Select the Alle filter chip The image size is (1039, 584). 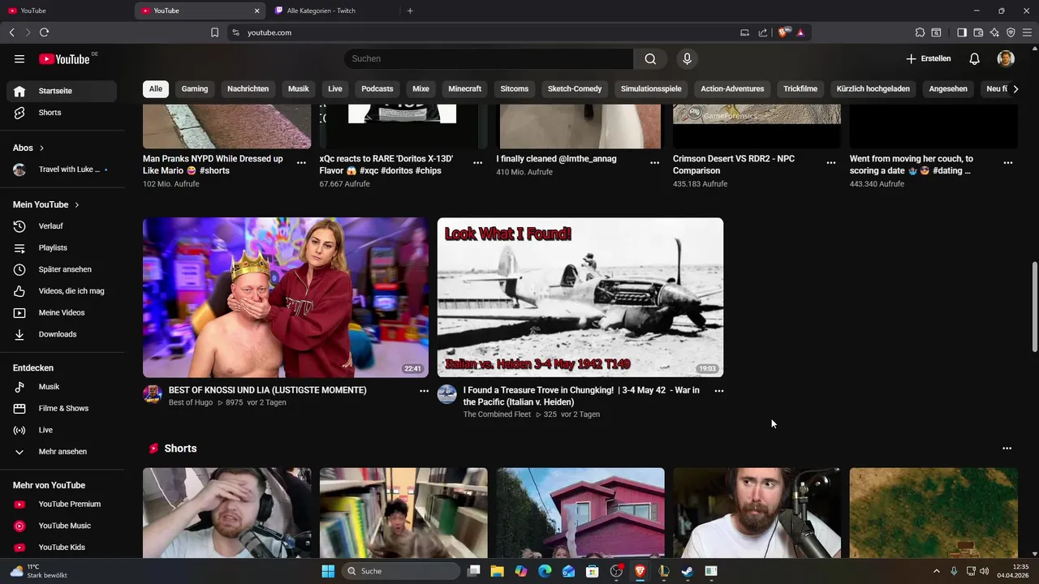[156, 88]
